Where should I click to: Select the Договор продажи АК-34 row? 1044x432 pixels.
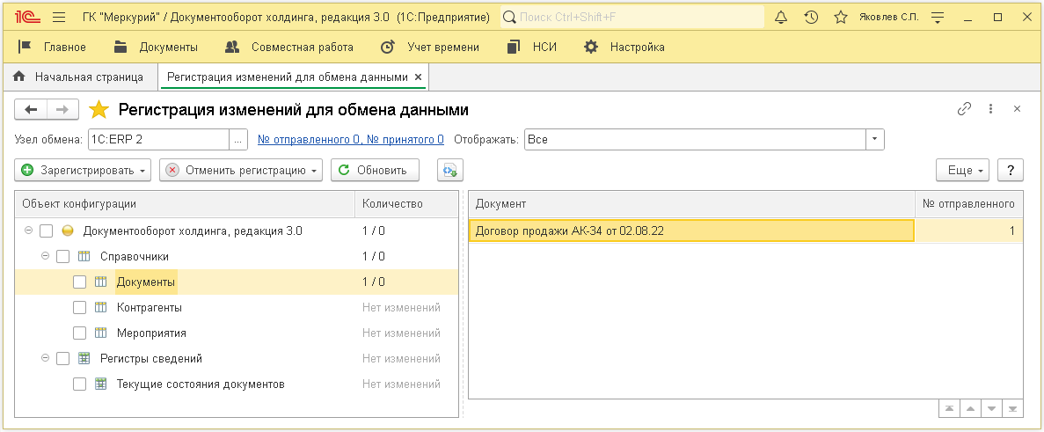[690, 231]
